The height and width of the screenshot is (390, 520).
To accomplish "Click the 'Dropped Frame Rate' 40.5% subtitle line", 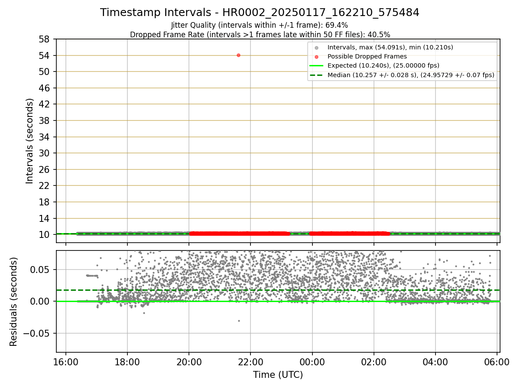I will 260,35.
